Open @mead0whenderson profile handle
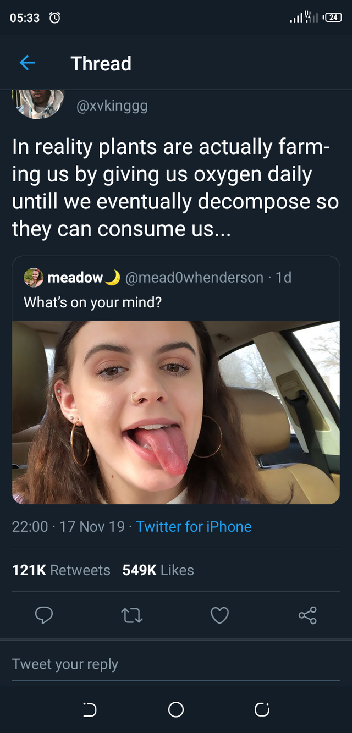 pos(195,278)
